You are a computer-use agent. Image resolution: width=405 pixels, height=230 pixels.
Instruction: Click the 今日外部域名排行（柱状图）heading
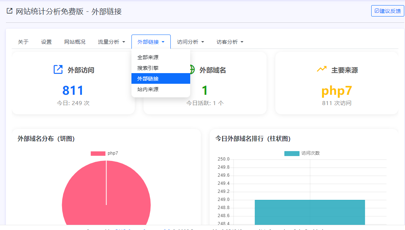coord(253,139)
